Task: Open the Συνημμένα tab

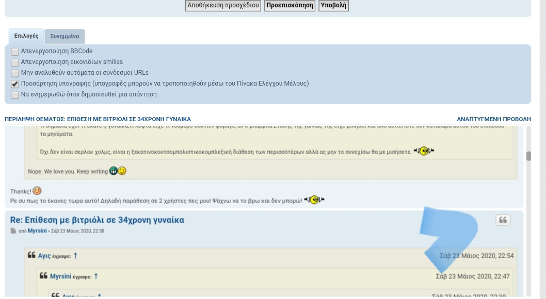Action: 65,36
